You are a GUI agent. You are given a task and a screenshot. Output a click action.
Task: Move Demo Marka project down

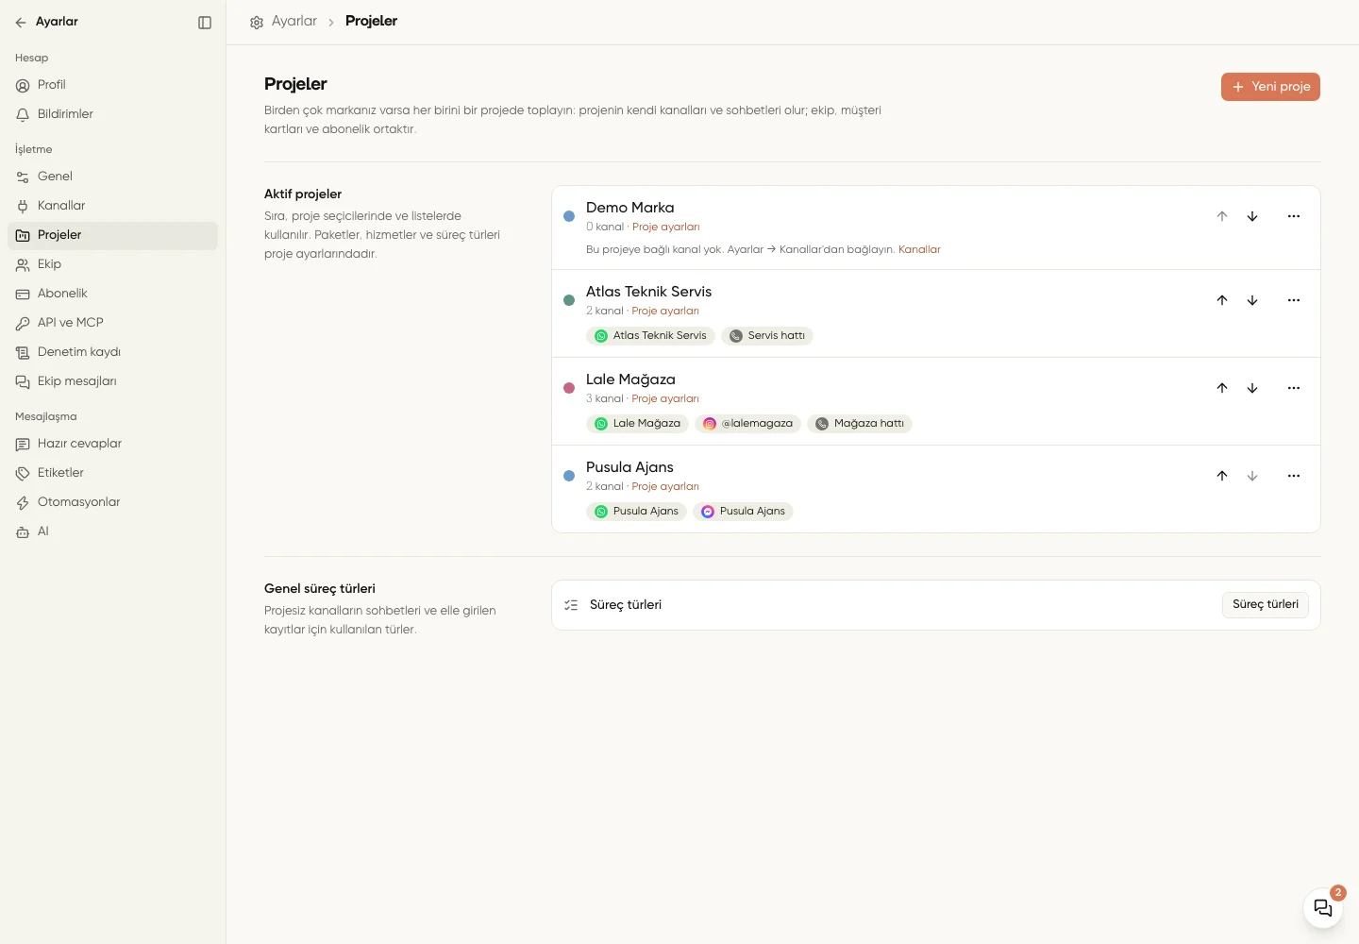(1252, 216)
